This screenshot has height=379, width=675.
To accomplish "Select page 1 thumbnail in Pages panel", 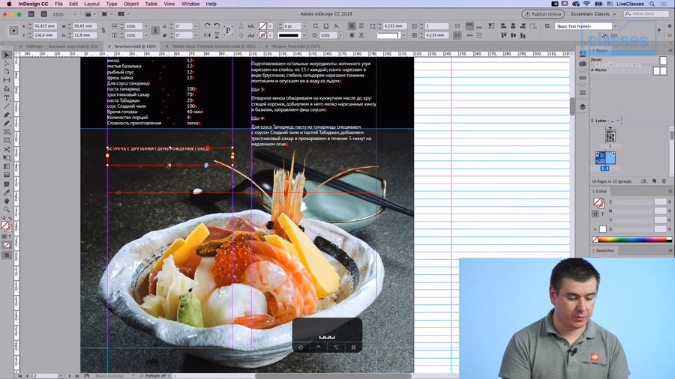I will click(610, 136).
